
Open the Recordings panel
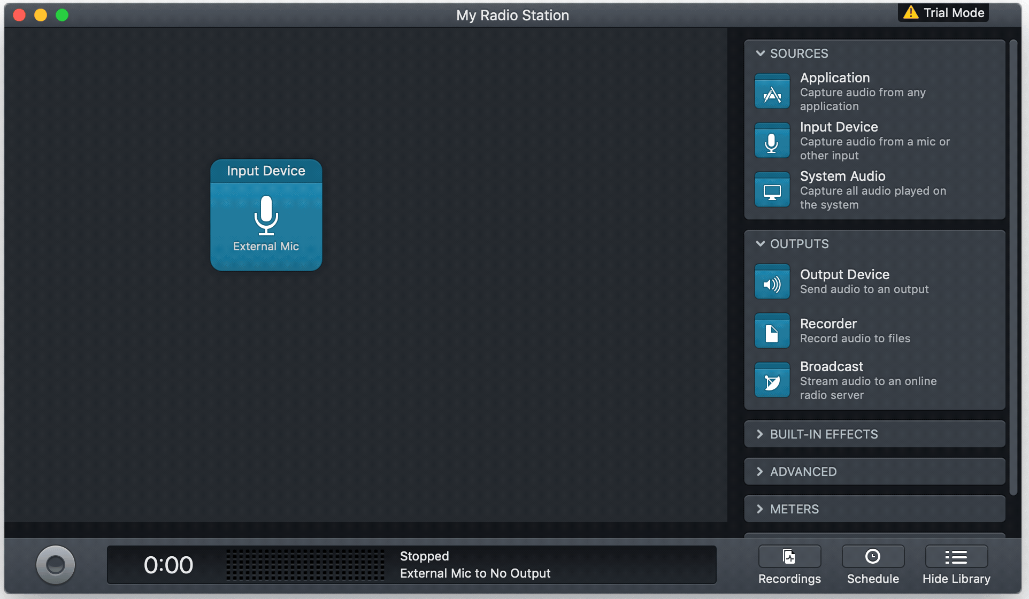click(789, 557)
